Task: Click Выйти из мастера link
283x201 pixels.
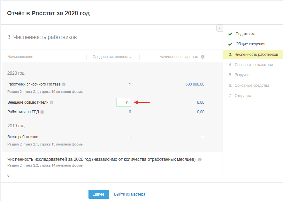Action: [130, 194]
